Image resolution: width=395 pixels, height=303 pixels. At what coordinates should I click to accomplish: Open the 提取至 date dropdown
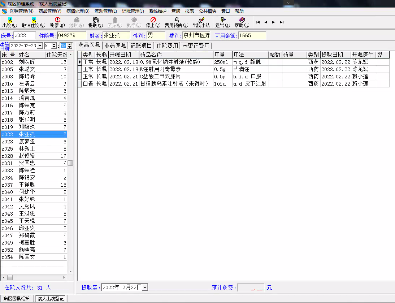click(x=145, y=287)
